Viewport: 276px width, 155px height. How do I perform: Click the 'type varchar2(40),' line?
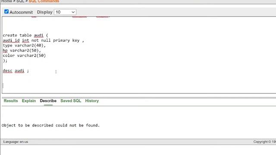24,45
